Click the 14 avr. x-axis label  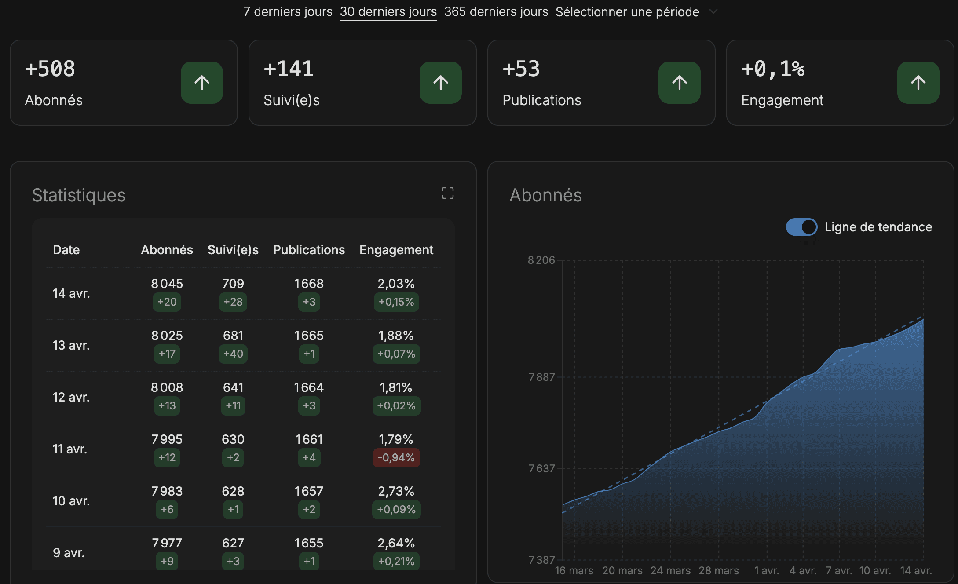click(916, 571)
